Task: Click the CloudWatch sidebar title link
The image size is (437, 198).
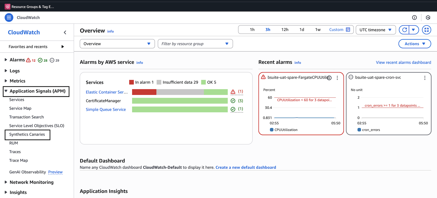Action: [x=24, y=32]
